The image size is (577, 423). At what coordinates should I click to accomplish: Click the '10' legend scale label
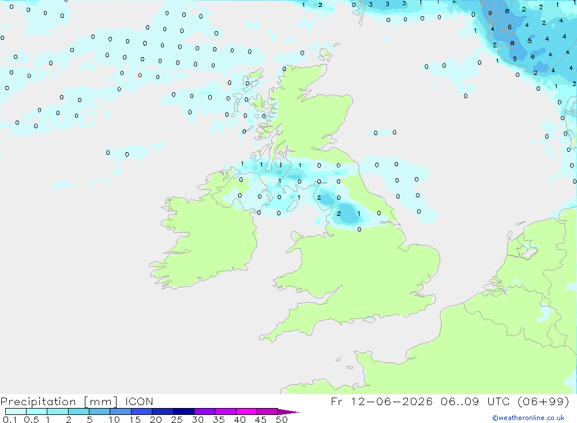tap(114, 420)
